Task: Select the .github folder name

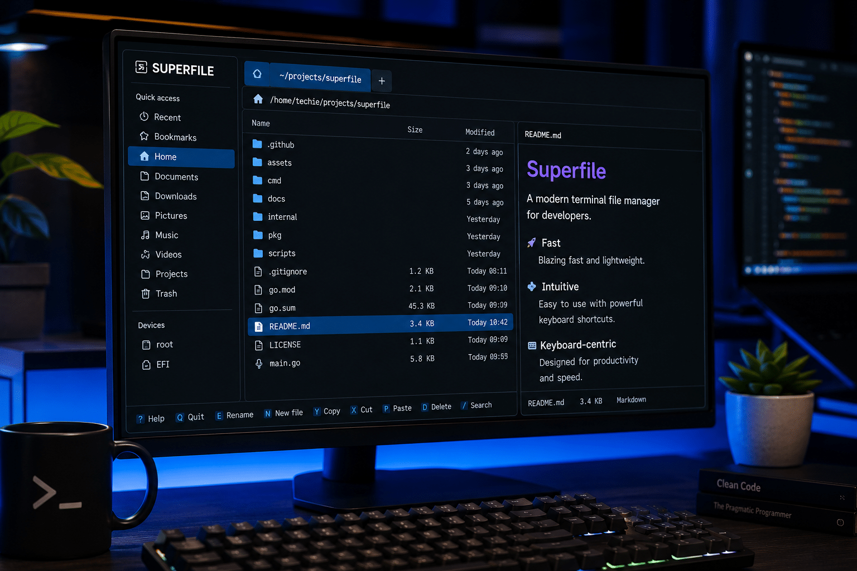Action: click(x=281, y=144)
